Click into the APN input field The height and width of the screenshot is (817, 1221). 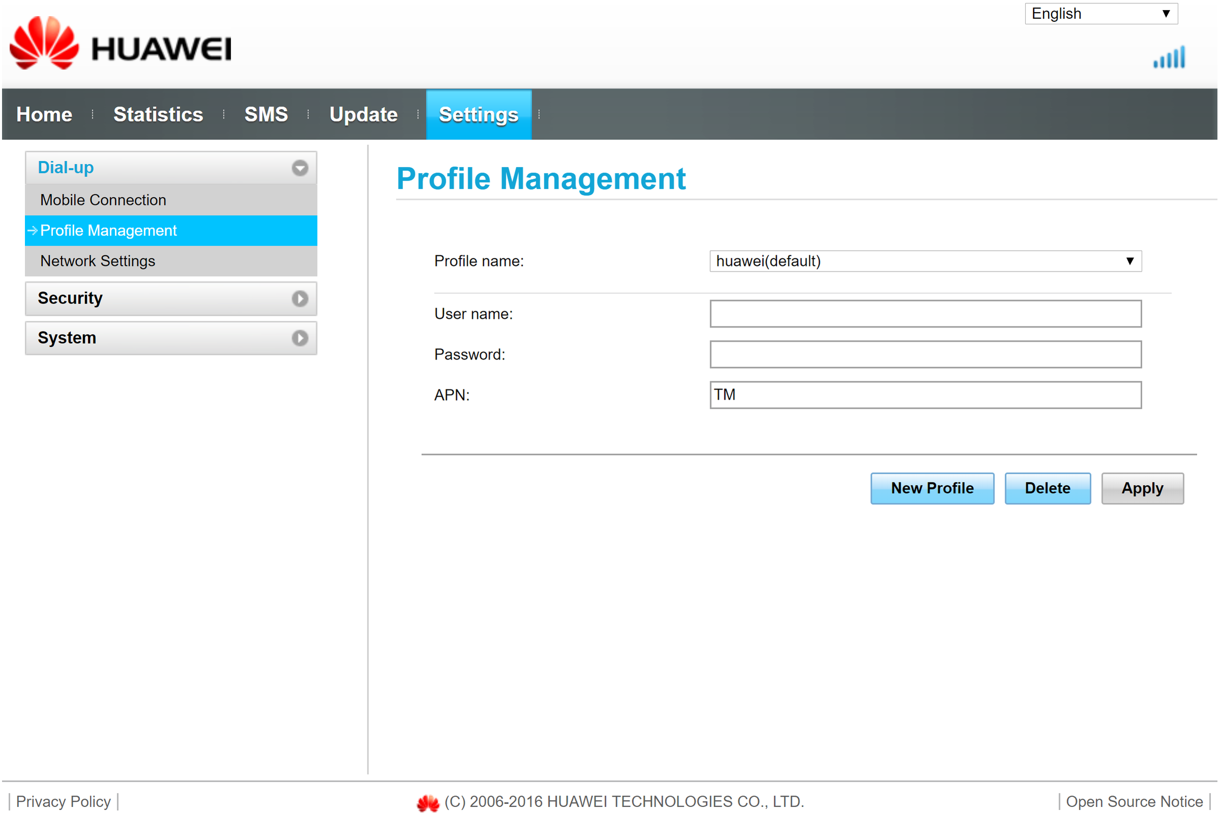[925, 395]
